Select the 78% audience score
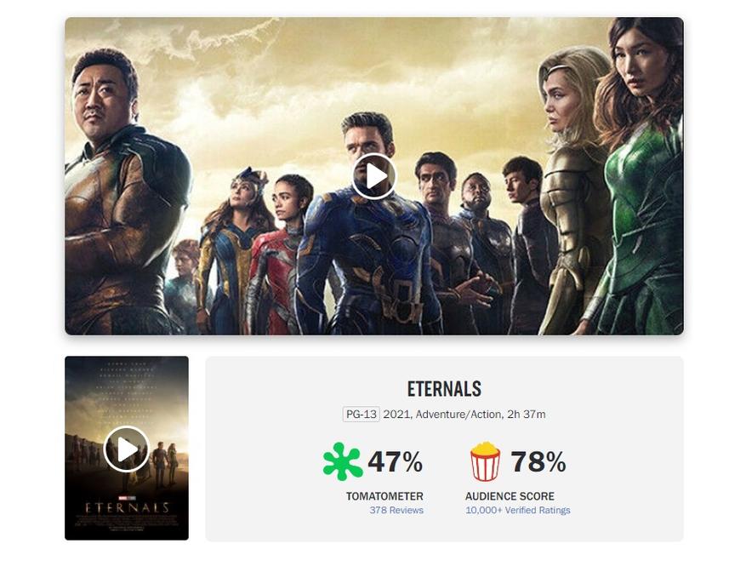 (x=538, y=461)
